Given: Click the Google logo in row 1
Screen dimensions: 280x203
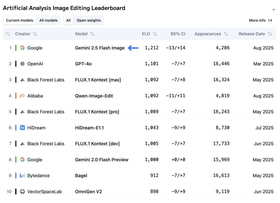Looking at the screenshot, I should (22, 48).
